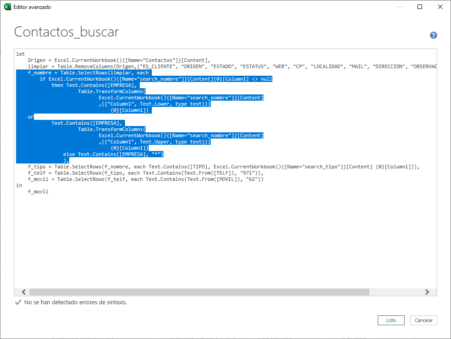Close the Editor avanzado window
Image resolution: width=451 pixels, height=339 pixels.
point(440,7)
